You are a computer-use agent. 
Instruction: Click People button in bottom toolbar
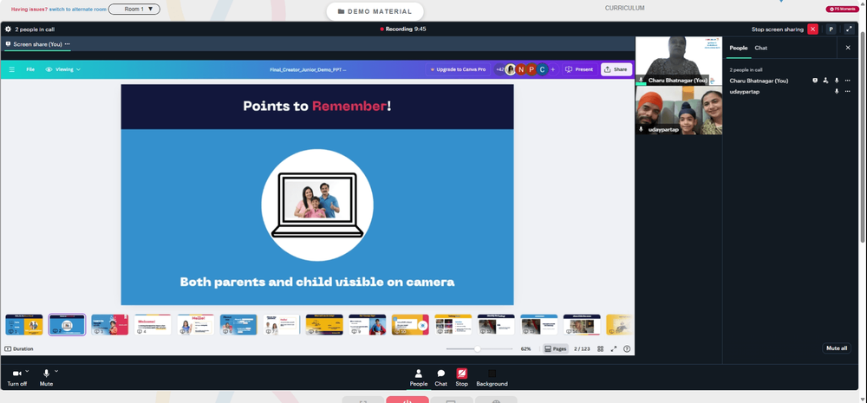coord(419,378)
